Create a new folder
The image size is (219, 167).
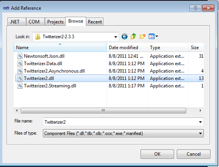[x=142, y=36]
